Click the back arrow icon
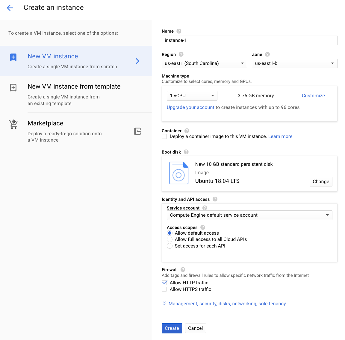This screenshot has height=340, width=345. (x=10, y=8)
